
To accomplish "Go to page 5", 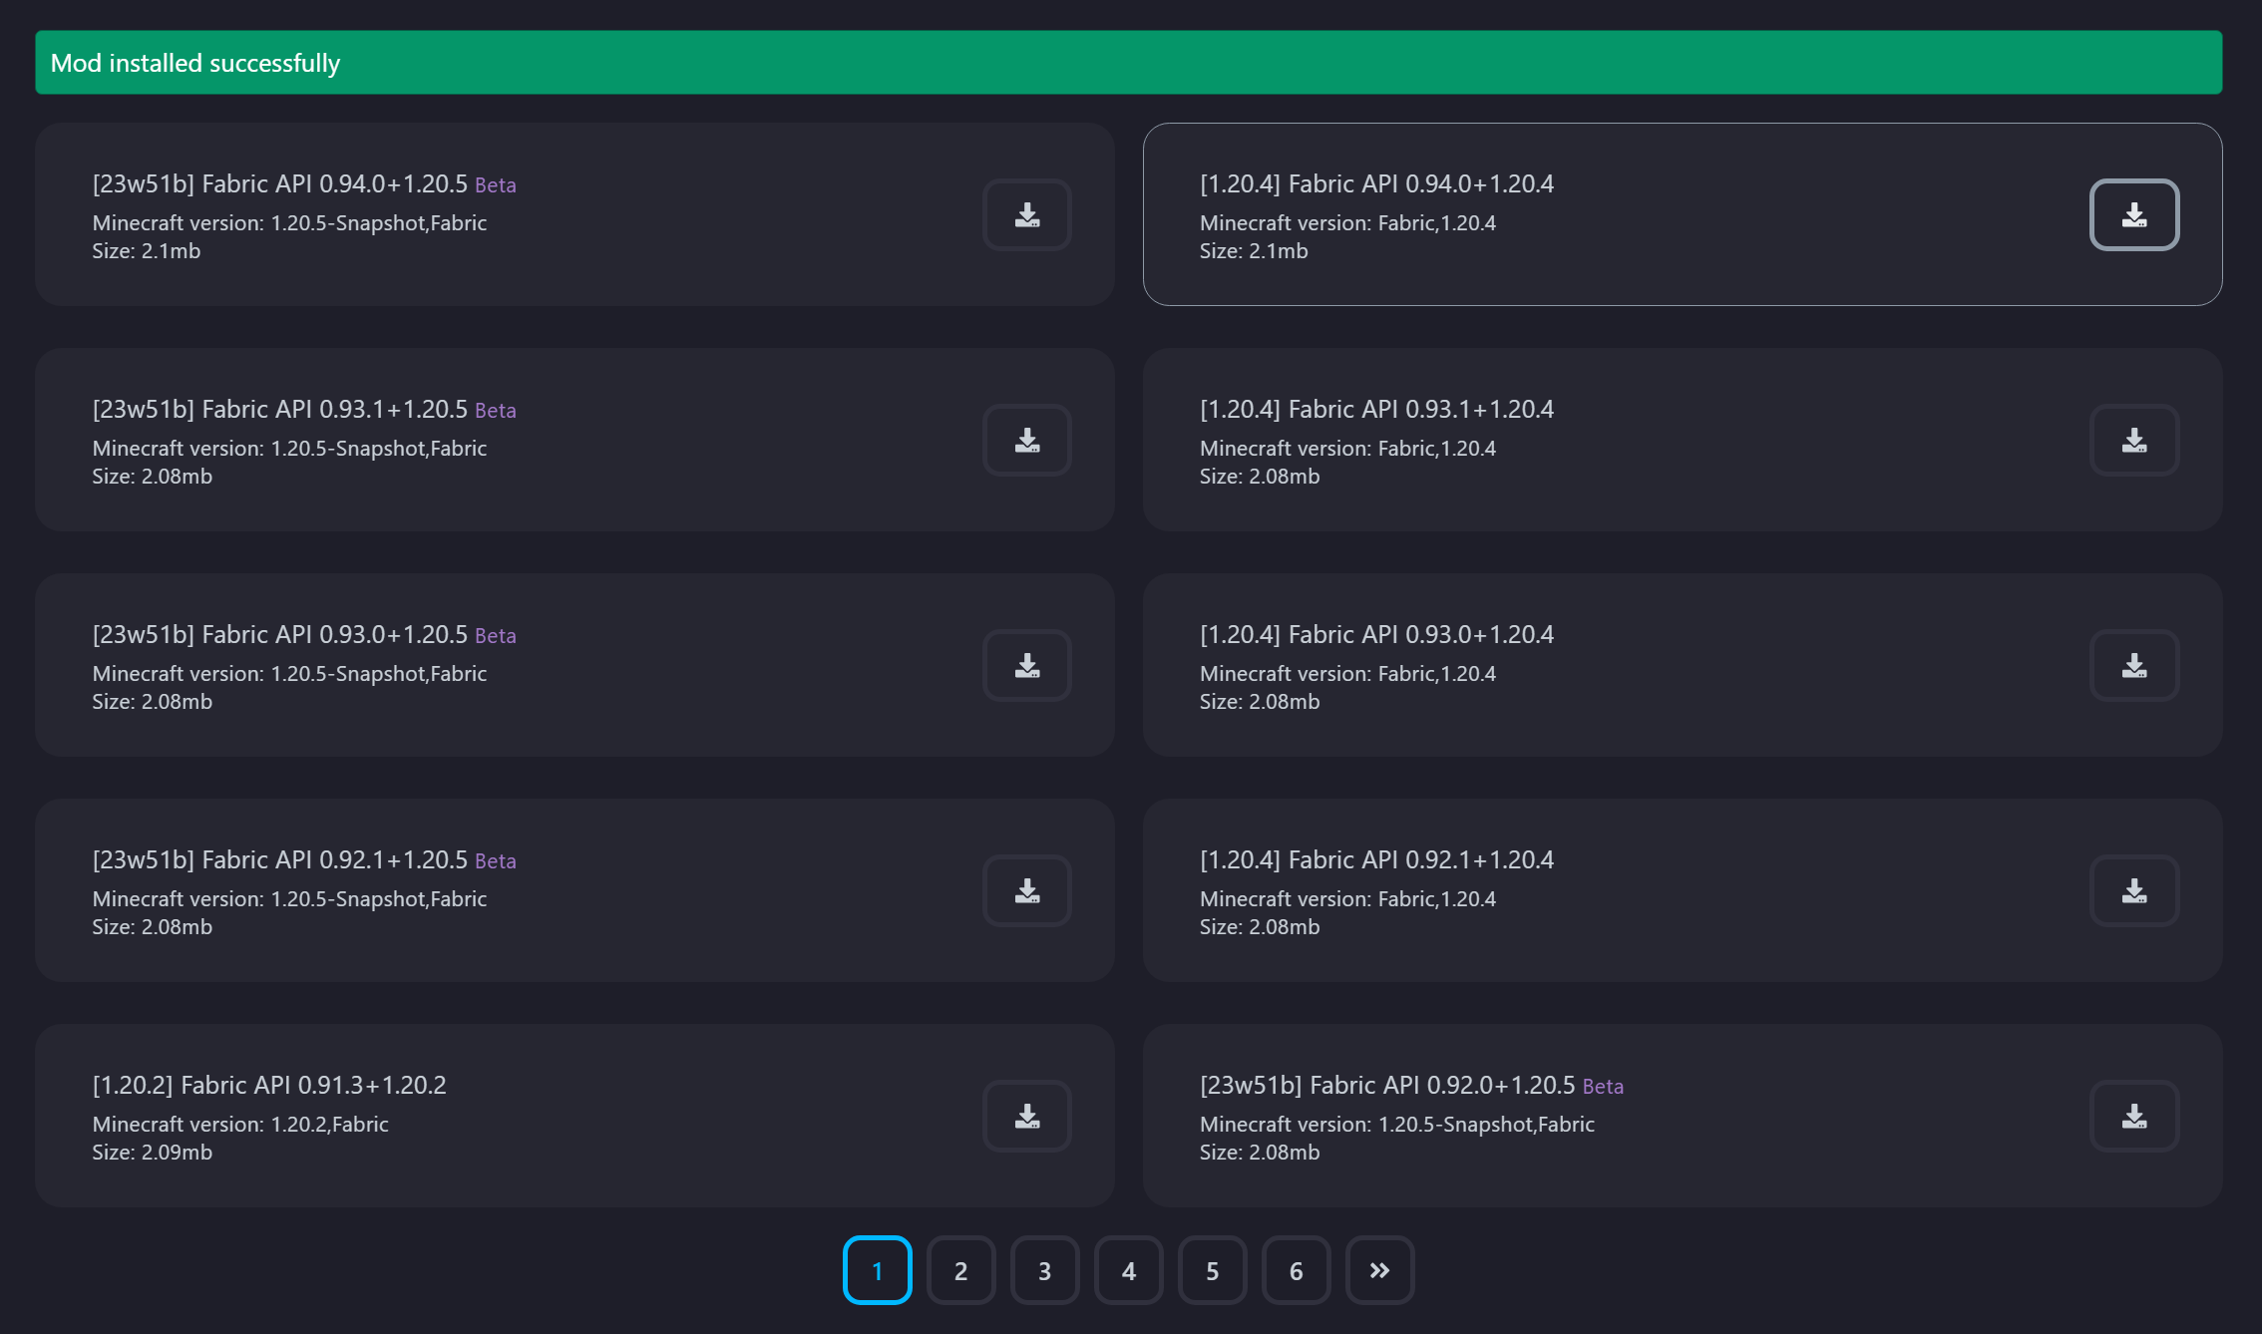I will (x=1212, y=1270).
